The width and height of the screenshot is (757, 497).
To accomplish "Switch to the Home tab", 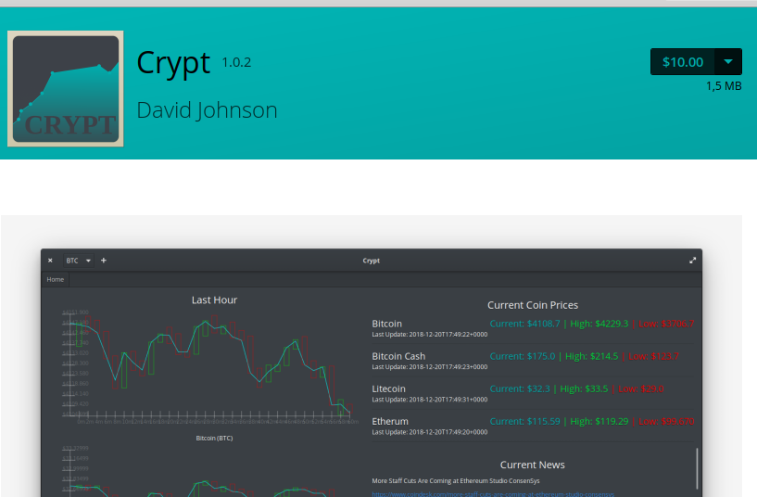I will (56, 279).
